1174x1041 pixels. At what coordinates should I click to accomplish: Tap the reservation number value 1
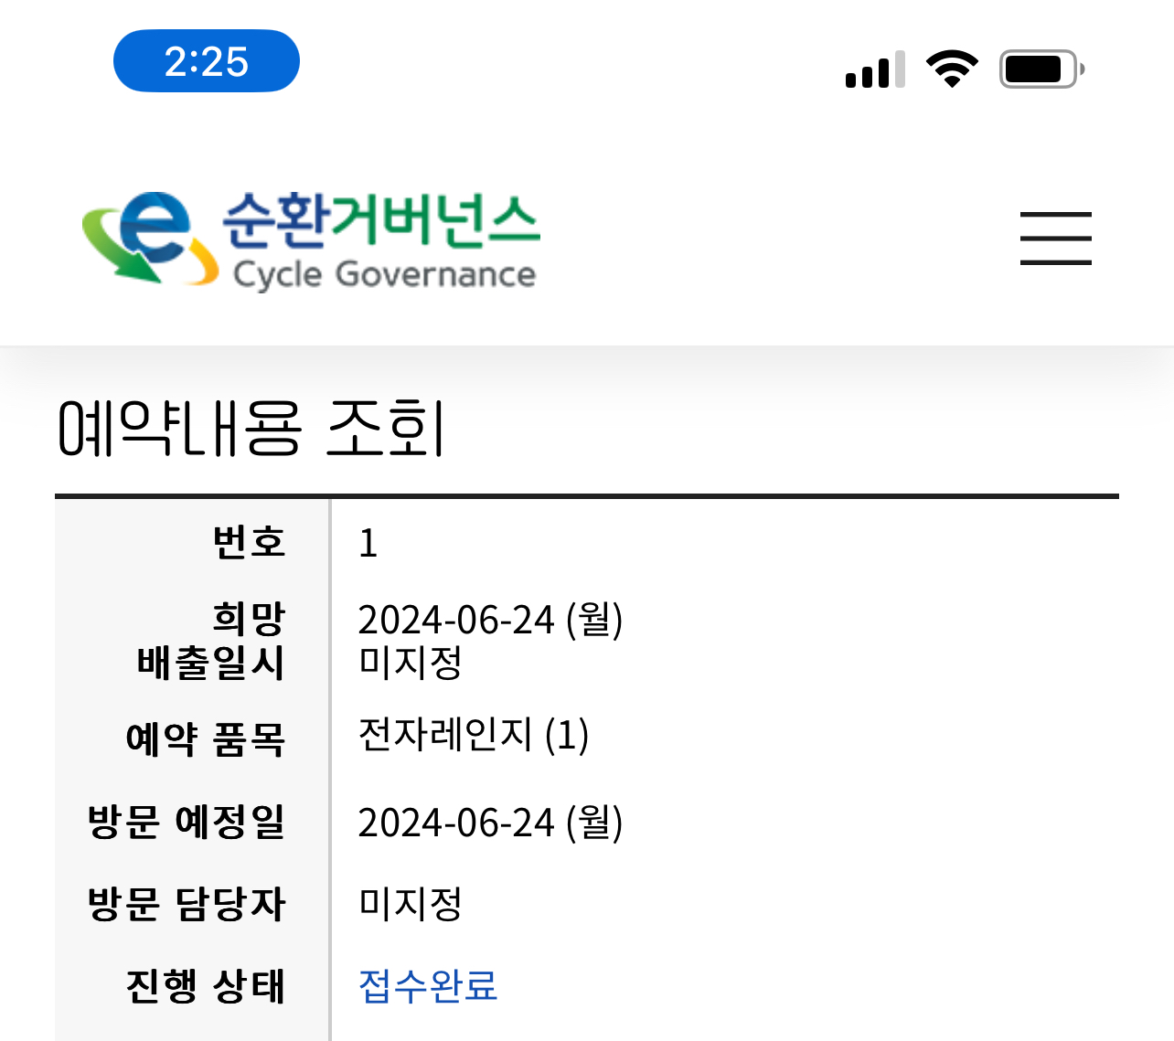pos(368,544)
